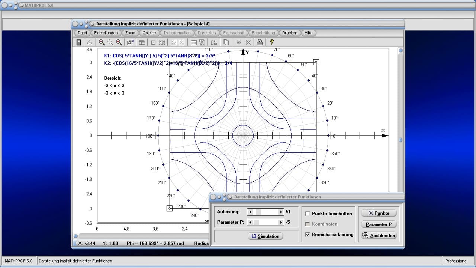Click the Bereich label in plot
Viewport: 476px width, 268px height.
(x=113, y=78)
